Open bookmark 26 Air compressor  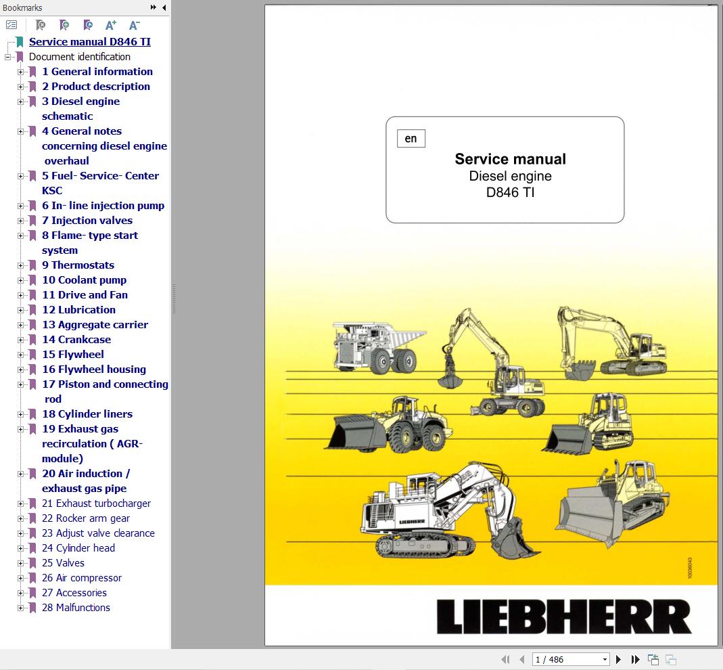coord(82,578)
